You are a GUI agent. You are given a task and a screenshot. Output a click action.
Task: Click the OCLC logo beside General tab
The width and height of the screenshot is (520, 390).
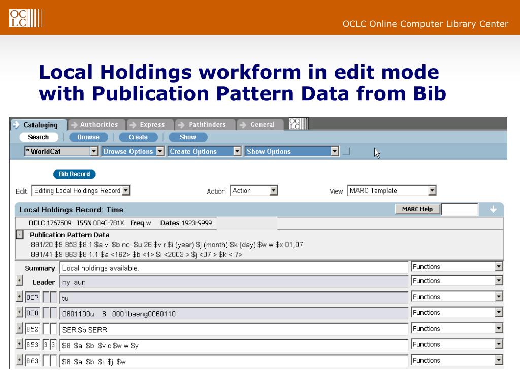tap(299, 124)
